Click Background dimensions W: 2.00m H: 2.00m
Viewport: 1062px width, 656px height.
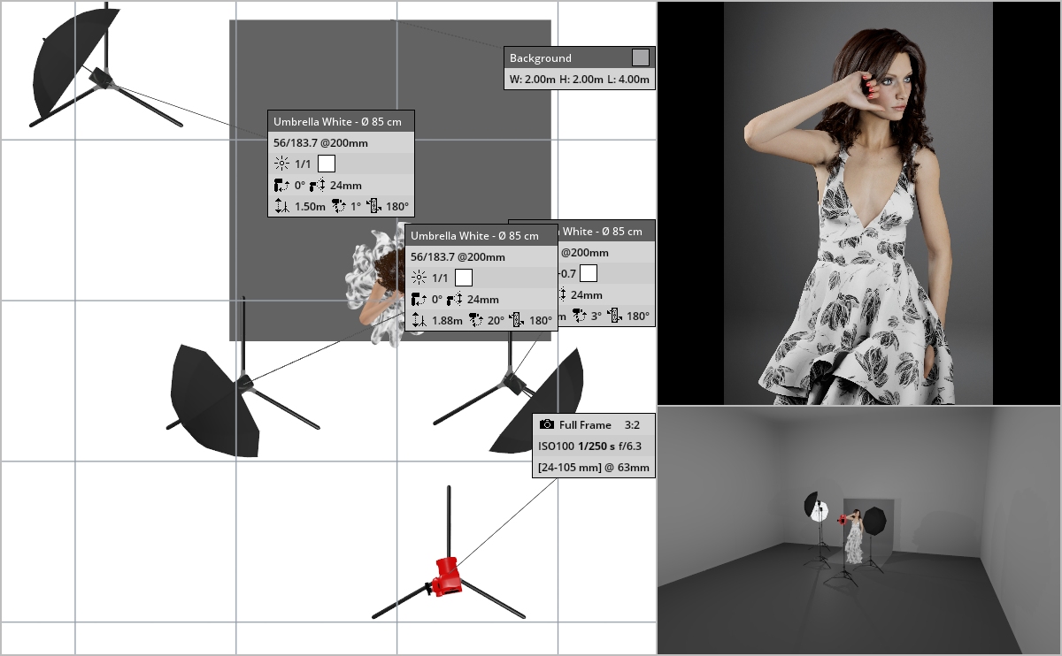580,80
